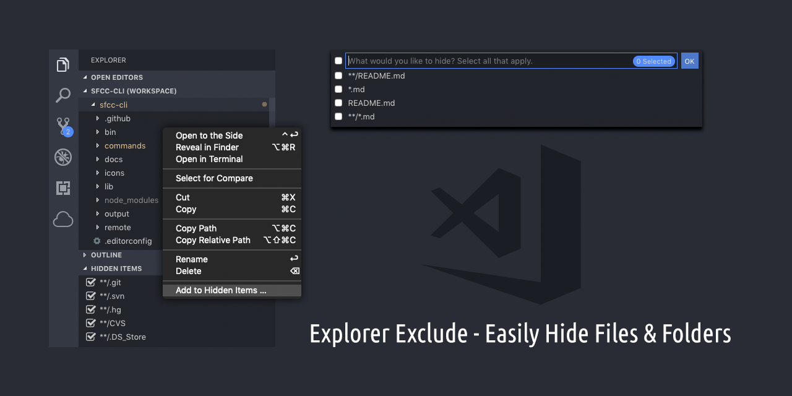Screen dimensions: 792x396
Task: Toggle the select-all checkbox in the picker input
Action: (x=338, y=61)
